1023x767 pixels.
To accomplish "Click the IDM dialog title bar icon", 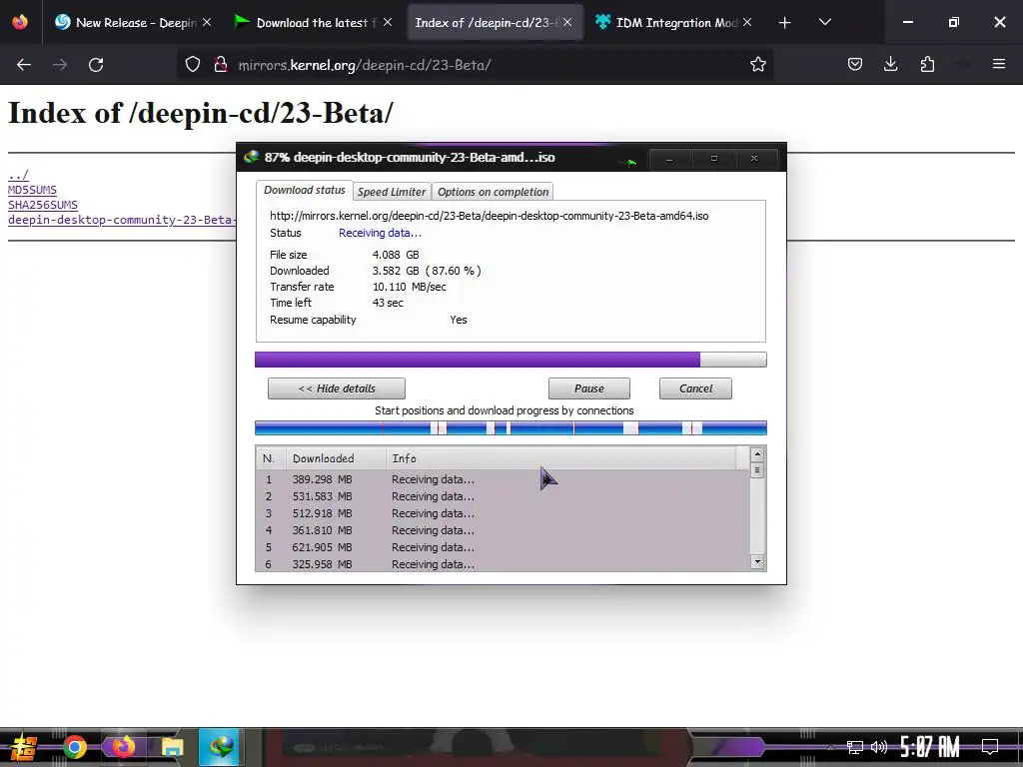I will [x=251, y=157].
